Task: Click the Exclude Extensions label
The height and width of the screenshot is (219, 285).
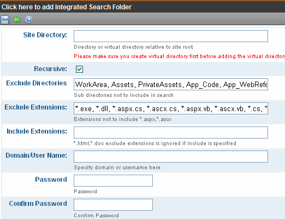Action: 35,107
